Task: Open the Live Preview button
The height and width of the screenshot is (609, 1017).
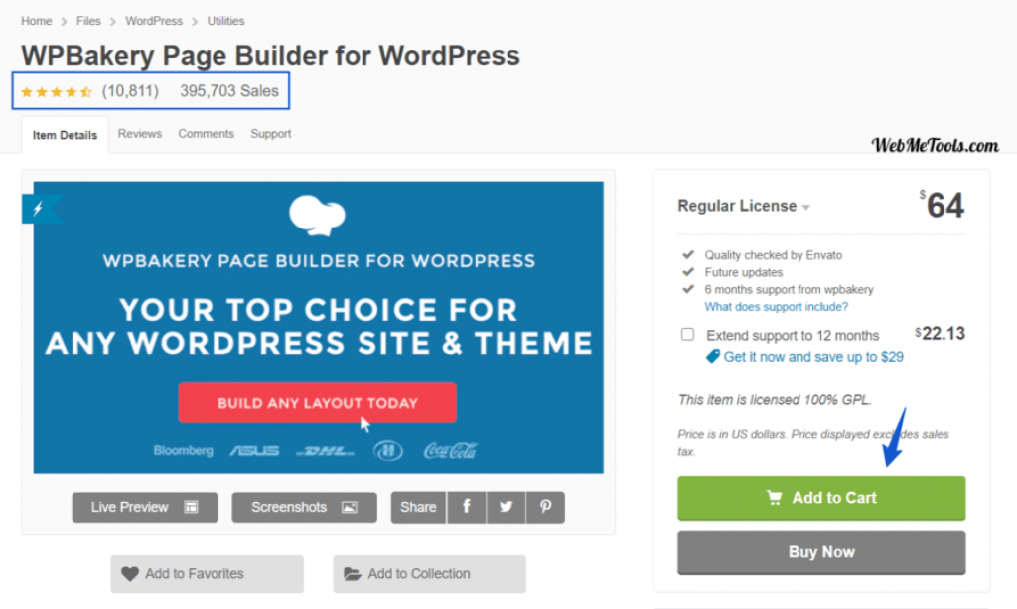Action: click(145, 508)
